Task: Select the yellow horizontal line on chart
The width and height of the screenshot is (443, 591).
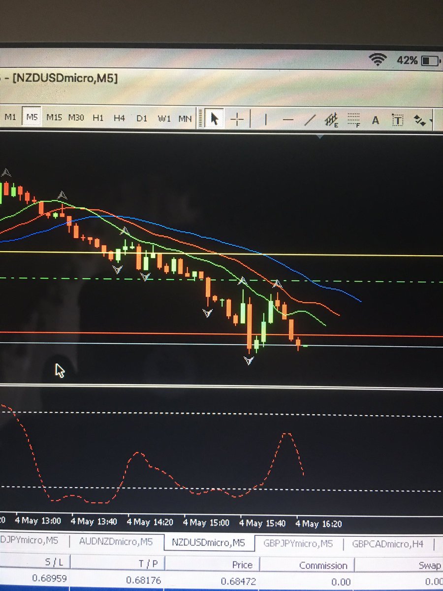Action: [221, 254]
